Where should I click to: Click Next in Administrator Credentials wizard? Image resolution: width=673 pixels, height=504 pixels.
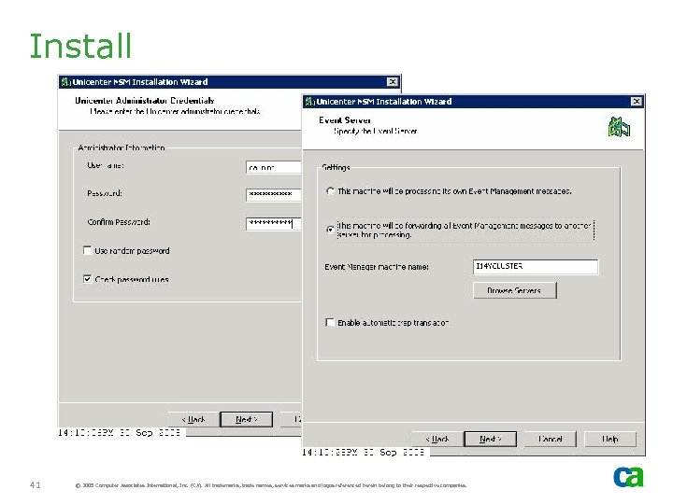click(x=247, y=420)
